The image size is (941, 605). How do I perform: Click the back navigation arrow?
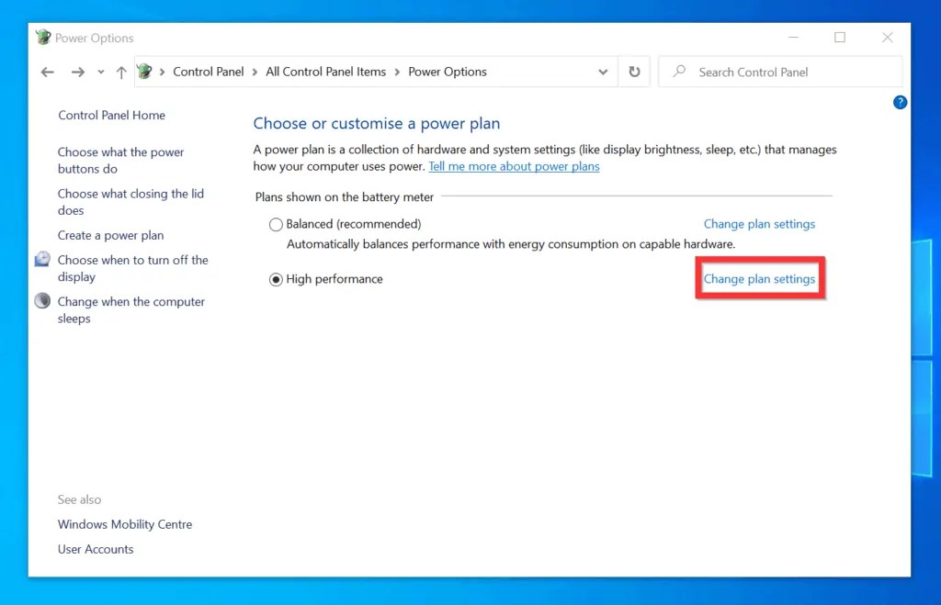tap(47, 72)
